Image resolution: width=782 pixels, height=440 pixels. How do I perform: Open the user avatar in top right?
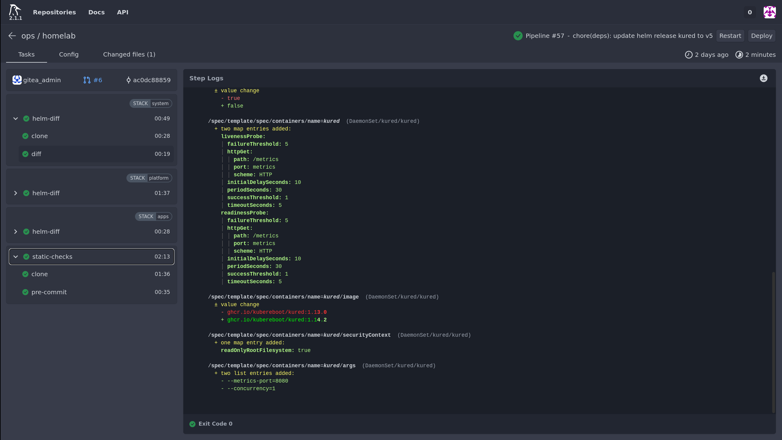pos(769,12)
